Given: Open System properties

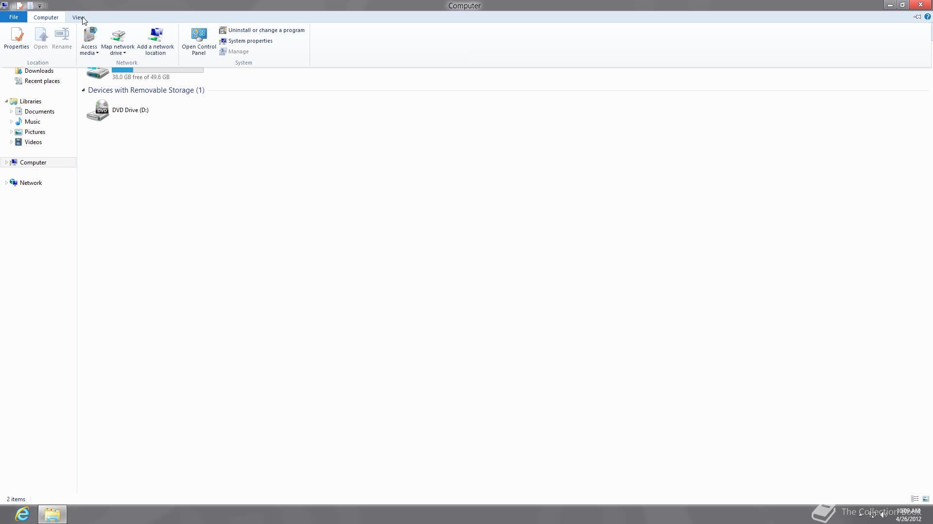Looking at the screenshot, I should pos(250,41).
